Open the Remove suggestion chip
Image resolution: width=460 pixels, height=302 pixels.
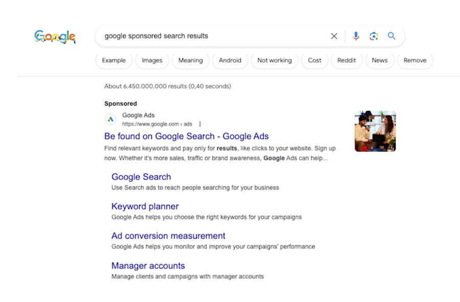click(x=415, y=60)
